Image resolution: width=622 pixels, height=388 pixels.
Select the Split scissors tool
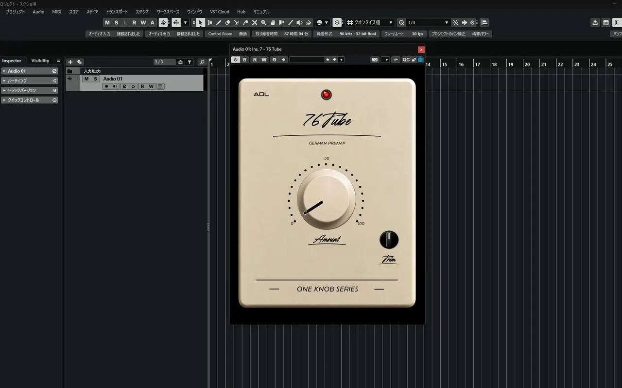coord(237,22)
